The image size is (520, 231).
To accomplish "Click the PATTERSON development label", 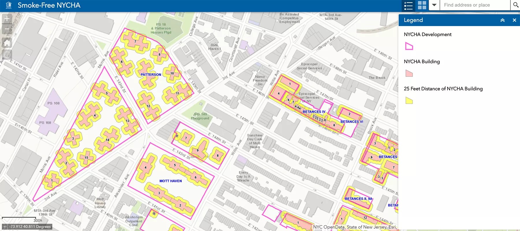I will pos(151,75).
